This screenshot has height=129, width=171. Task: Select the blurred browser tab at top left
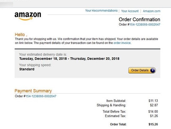(x=7, y=4)
